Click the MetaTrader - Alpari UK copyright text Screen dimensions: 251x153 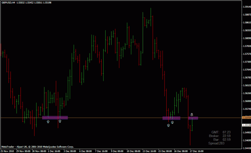pos(37,147)
